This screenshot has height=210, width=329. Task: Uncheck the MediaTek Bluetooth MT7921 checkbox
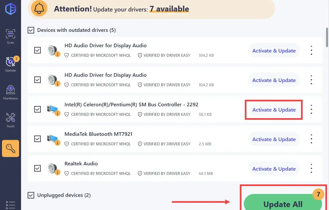38,139
